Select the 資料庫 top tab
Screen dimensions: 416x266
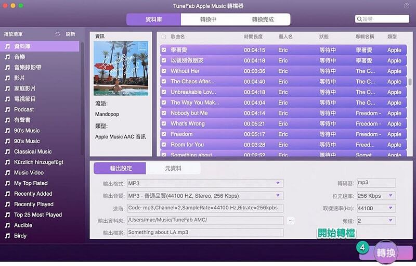coord(153,19)
